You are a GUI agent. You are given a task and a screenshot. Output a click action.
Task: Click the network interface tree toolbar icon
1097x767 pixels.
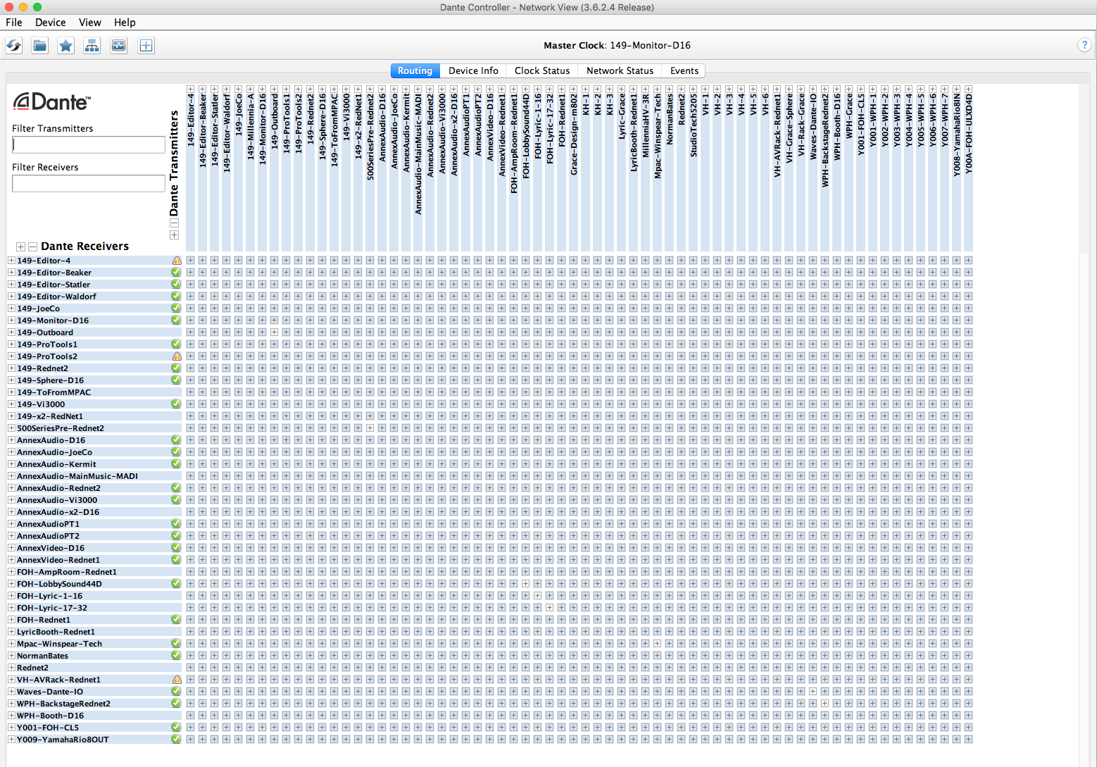(x=92, y=46)
